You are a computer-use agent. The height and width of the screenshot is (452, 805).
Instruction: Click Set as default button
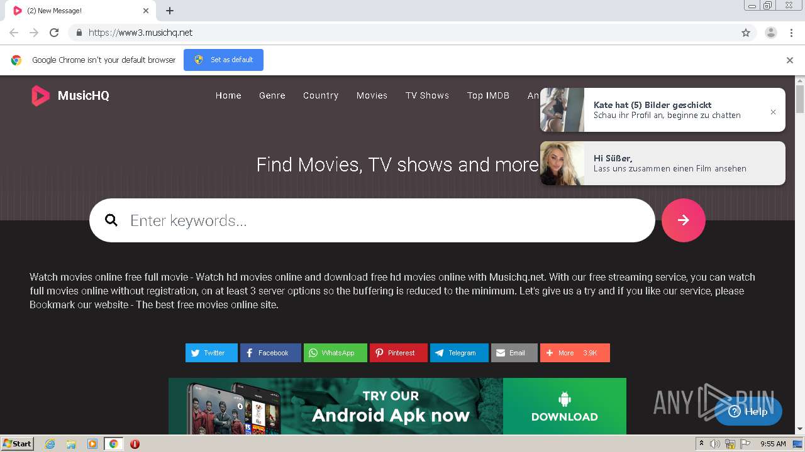coord(223,60)
